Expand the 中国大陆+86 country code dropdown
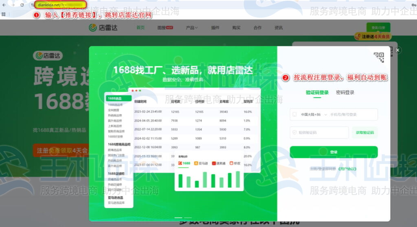Viewport: 417px width, 227px height. (314, 115)
